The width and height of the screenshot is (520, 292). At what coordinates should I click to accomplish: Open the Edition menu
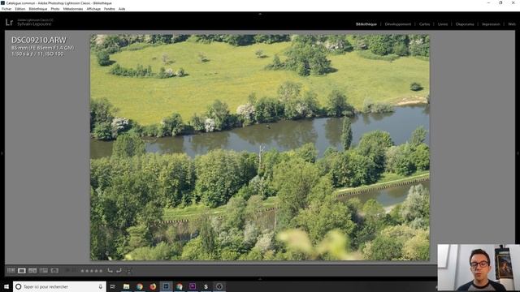[x=19, y=9]
